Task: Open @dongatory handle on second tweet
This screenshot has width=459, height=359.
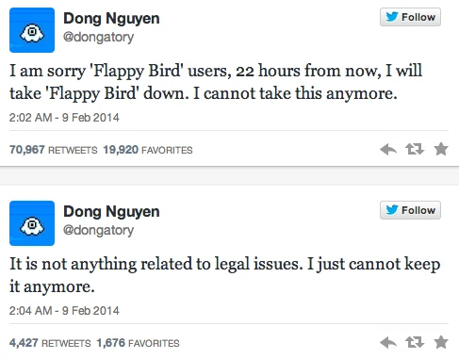Action: [99, 231]
